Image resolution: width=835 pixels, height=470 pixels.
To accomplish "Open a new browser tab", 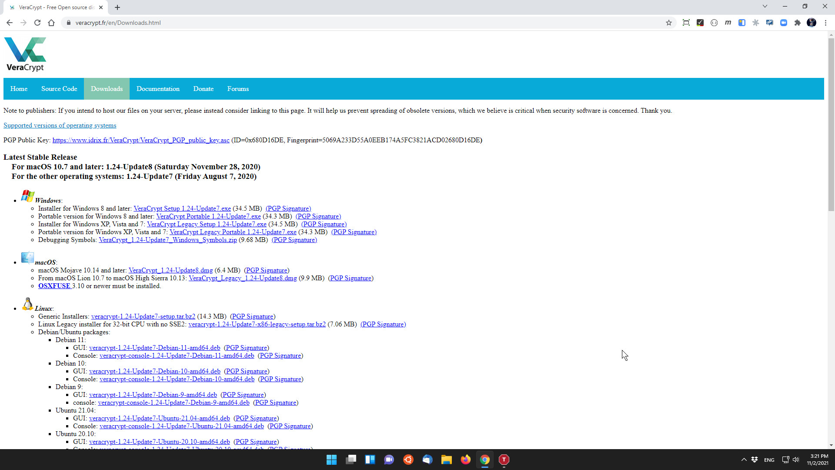I will 117,7.
